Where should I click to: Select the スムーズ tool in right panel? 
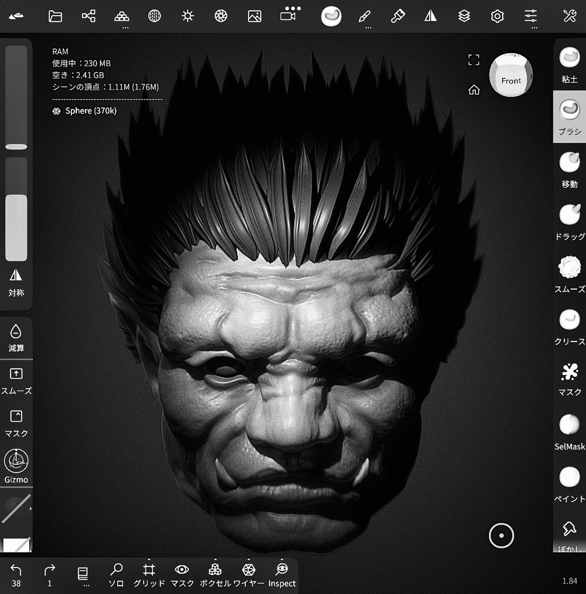(570, 275)
